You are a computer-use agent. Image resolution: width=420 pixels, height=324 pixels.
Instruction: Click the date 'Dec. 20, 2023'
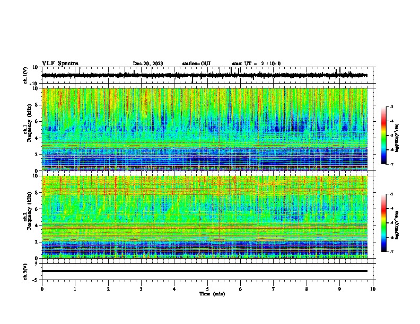coord(148,64)
